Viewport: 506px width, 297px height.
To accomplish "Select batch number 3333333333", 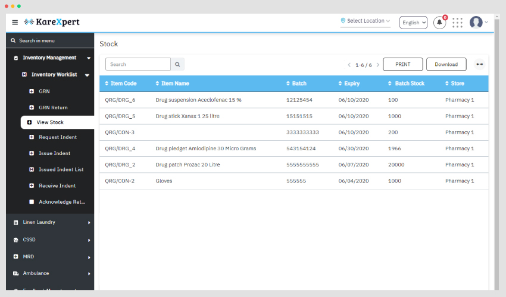I will [302, 132].
